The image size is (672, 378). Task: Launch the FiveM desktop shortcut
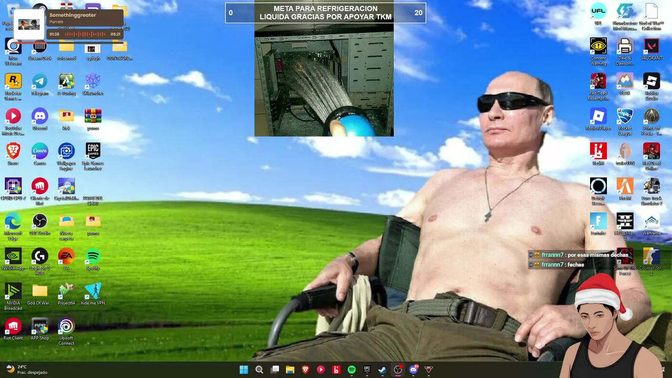click(625, 190)
